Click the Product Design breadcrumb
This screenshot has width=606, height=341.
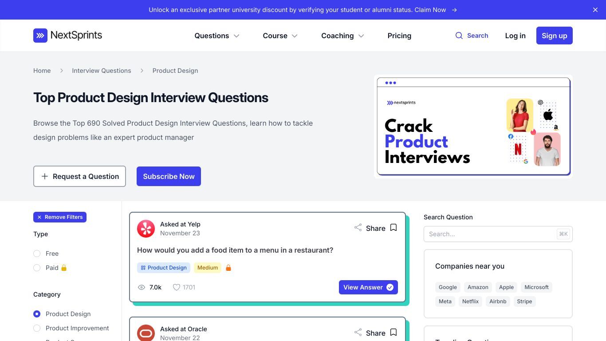[x=175, y=71]
